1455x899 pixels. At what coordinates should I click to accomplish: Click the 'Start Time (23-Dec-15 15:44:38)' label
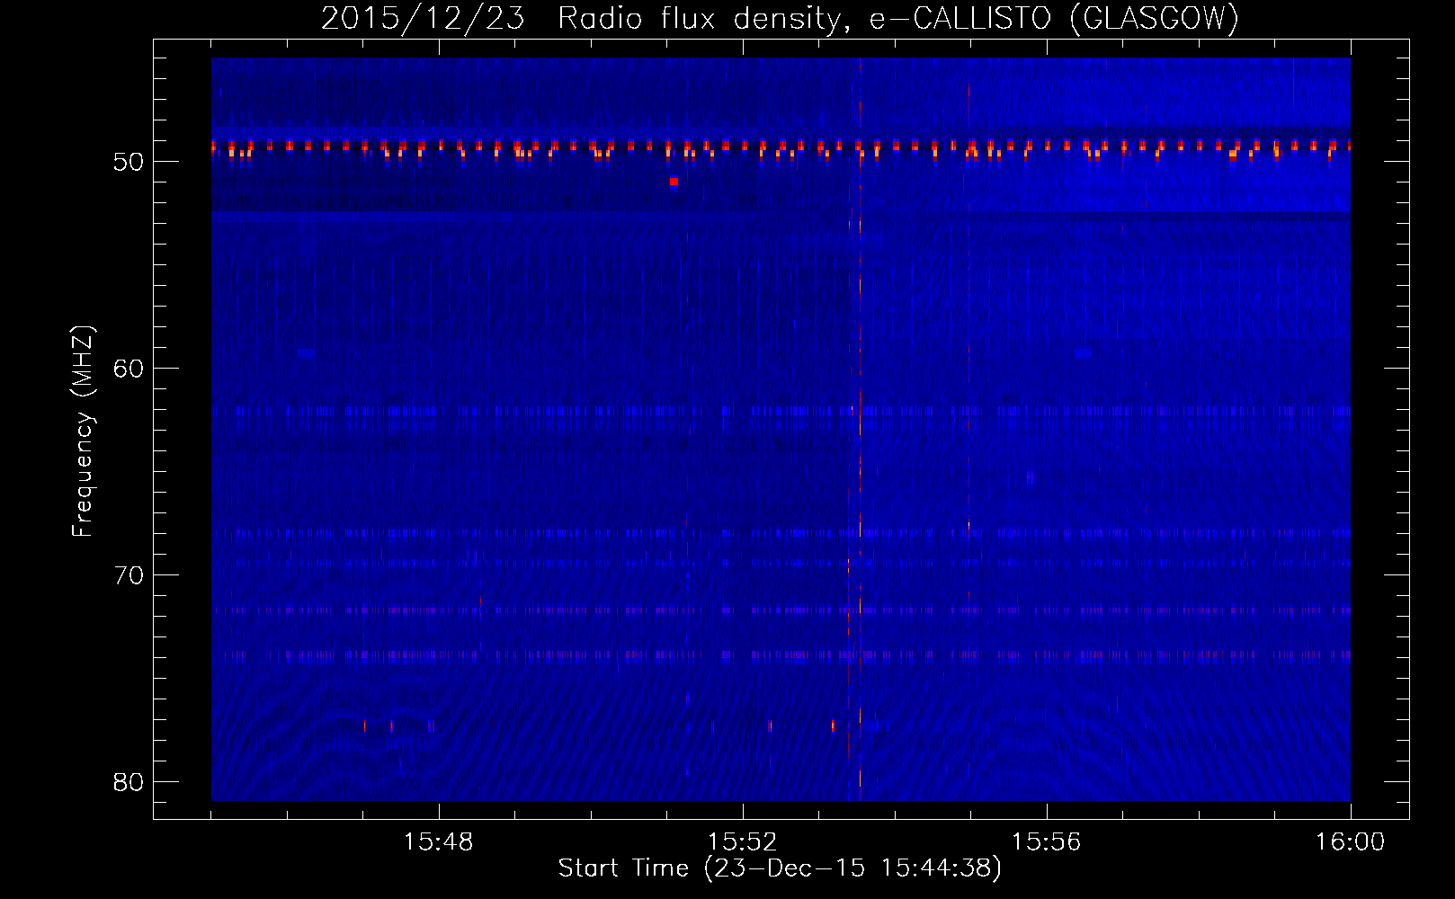tap(780, 868)
